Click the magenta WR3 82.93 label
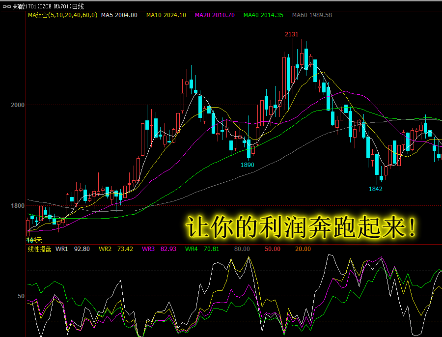 [x=159, y=249]
